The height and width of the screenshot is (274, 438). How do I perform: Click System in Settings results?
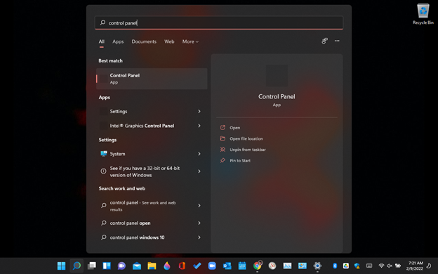click(x=117, y=154)
